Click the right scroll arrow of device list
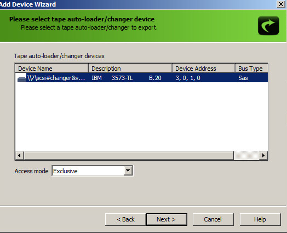This screenshot has width=287, height=233. [x=263, y=156]
